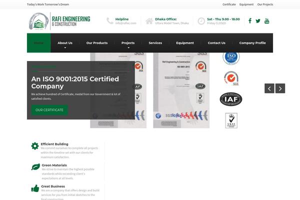Click the OUR CERTIFICATE button
300x200 pixels.
(x=49, y=110)
